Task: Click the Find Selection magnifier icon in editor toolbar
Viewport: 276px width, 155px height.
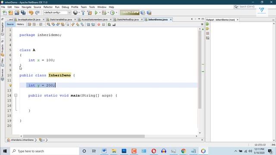Action: pos(49,25)
